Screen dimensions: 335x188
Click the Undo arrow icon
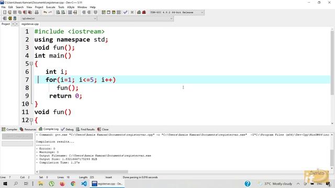pos(45,13)
